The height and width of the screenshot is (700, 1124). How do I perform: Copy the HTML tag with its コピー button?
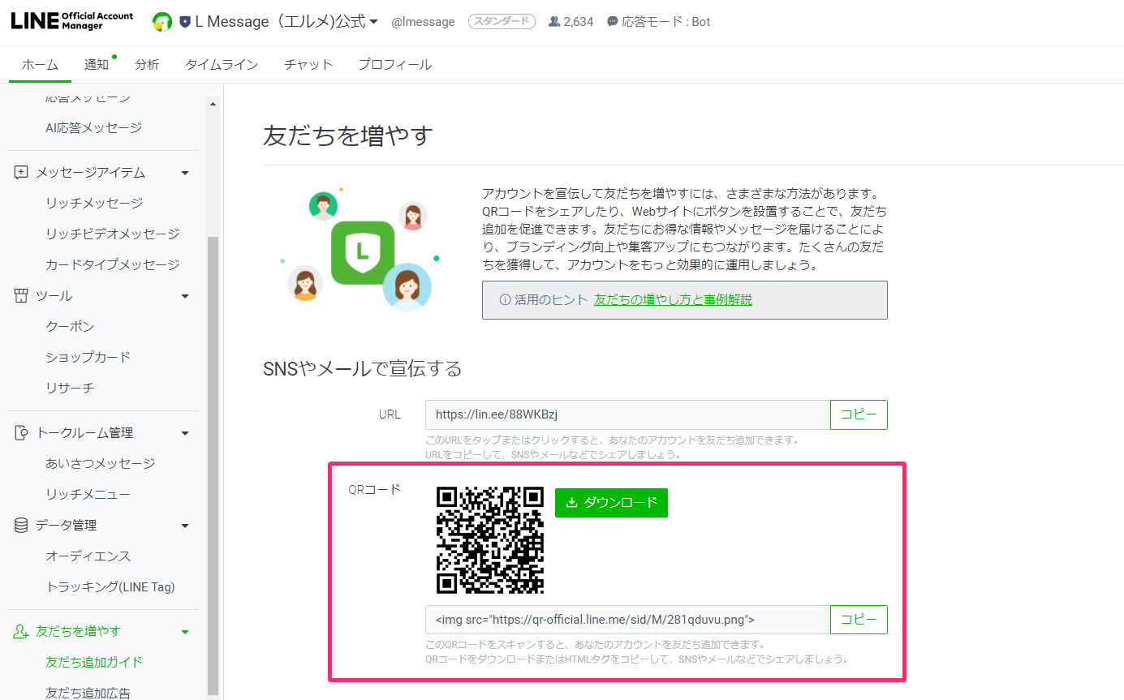point(859,620)
